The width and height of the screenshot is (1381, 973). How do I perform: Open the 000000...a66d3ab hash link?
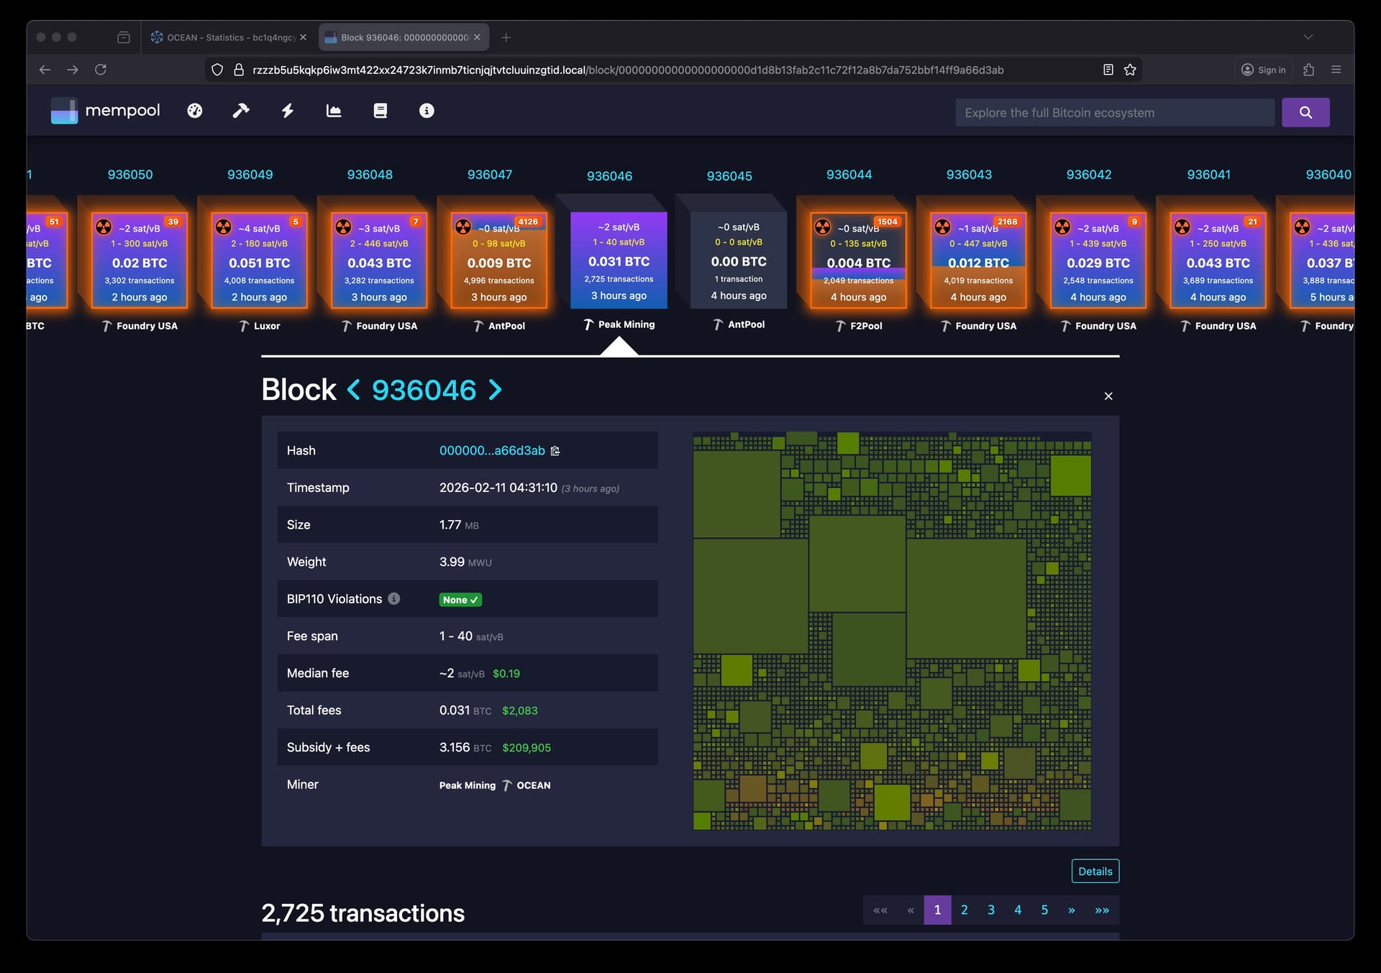[x=492, y=451]
